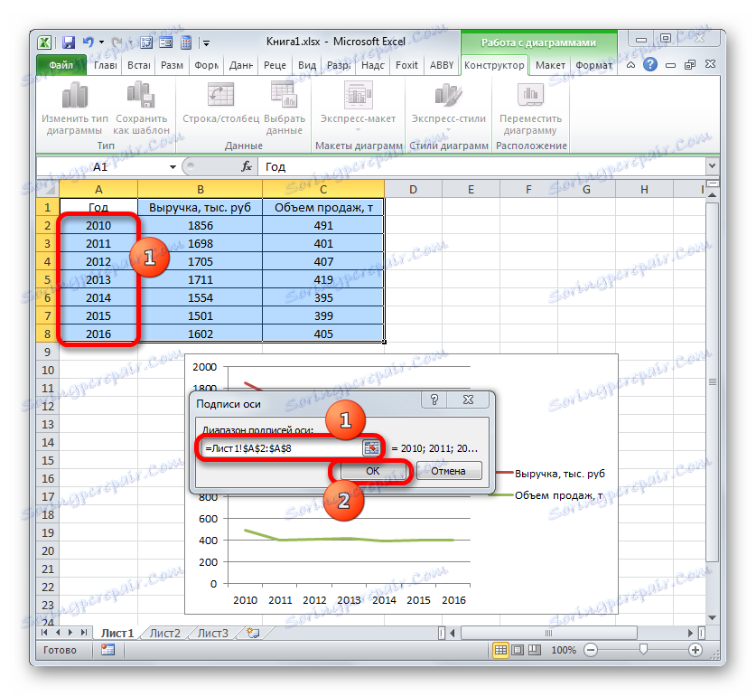Switch to Page Layout view icon
Viewport: 756px width, 696px height.
coord(518,650)
